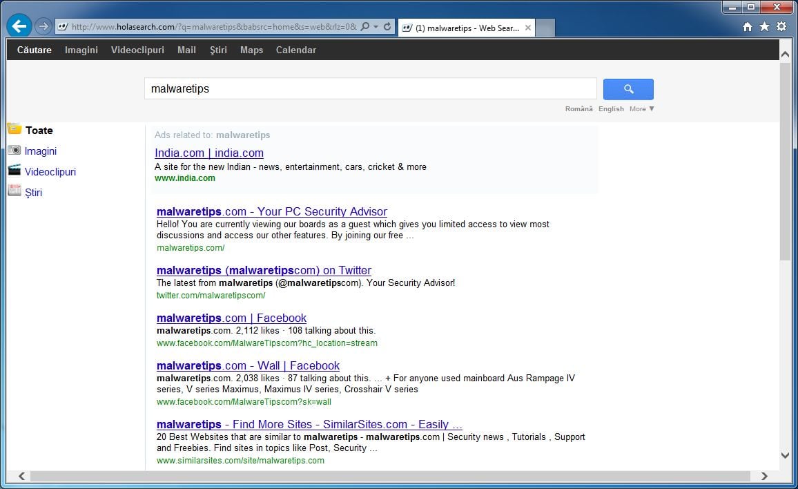Click www.similarsites.com/site/malwaretips.com URL

pos(240,461)
